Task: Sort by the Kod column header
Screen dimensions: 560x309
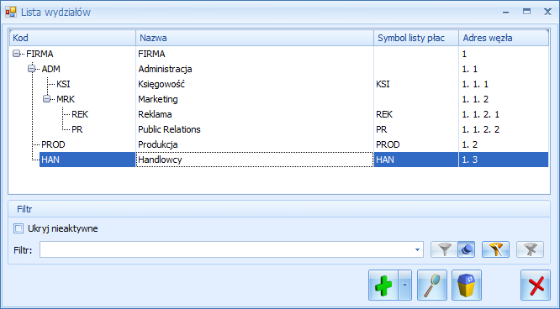Action: click(72, 38)
